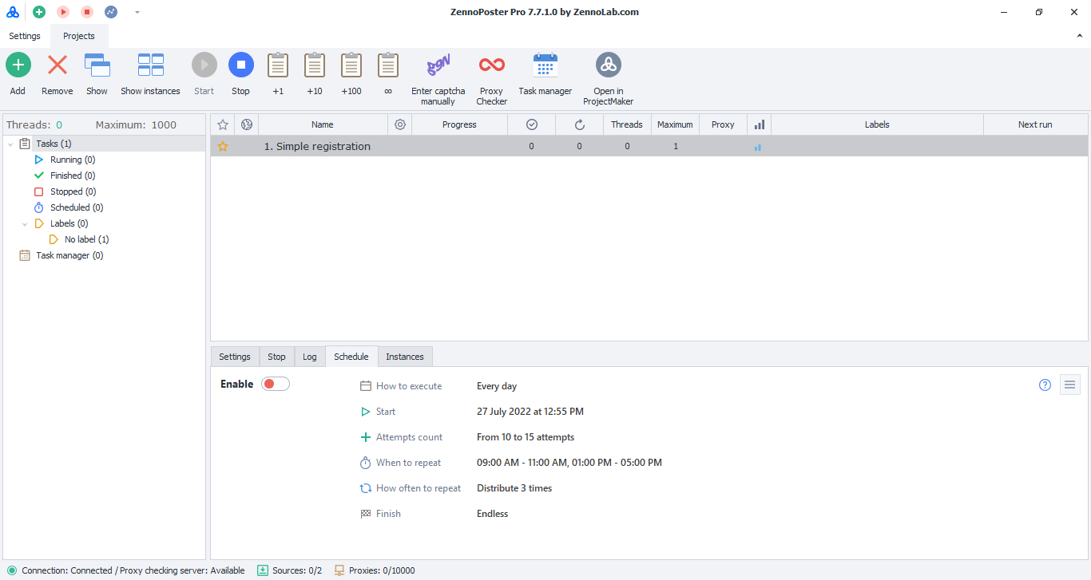Open the schedule hamburger menu

(1069, 385)
